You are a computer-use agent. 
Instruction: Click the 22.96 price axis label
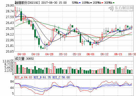point(10,40)
